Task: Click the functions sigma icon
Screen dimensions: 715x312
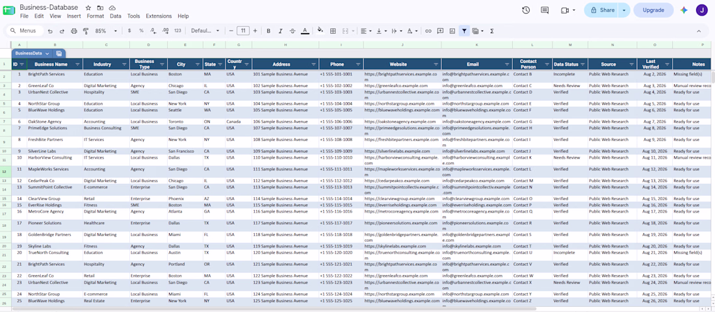Action: click(x=492, y=31)
